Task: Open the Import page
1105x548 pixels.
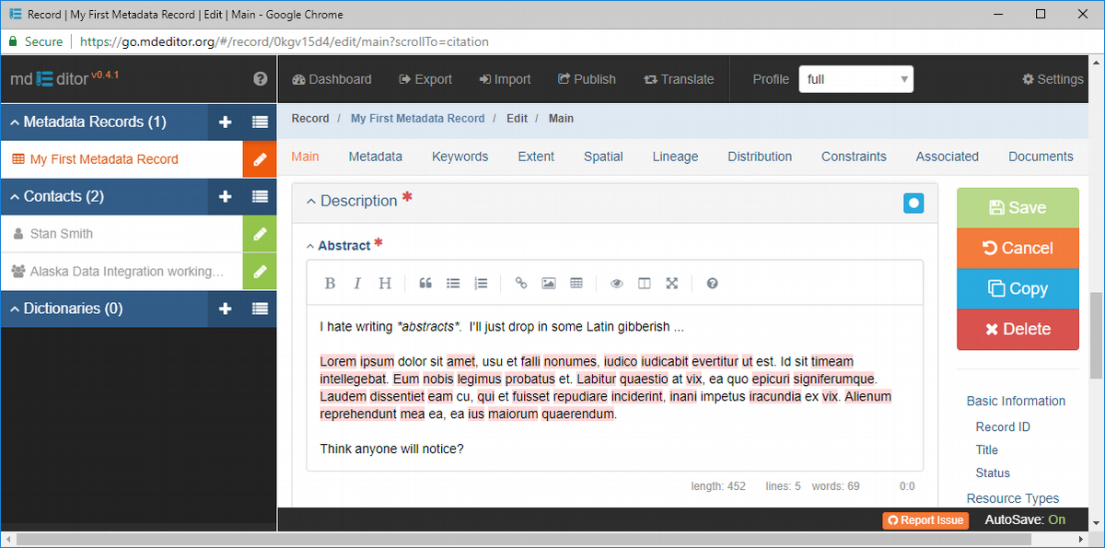Action: [x=505, y=79]
